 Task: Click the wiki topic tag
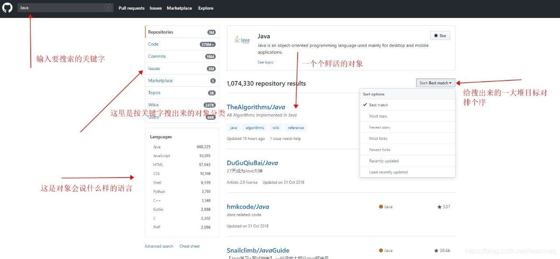[276, 128]
